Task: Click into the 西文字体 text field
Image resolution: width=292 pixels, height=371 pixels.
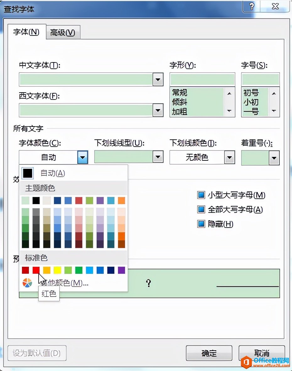Action: 86,110
